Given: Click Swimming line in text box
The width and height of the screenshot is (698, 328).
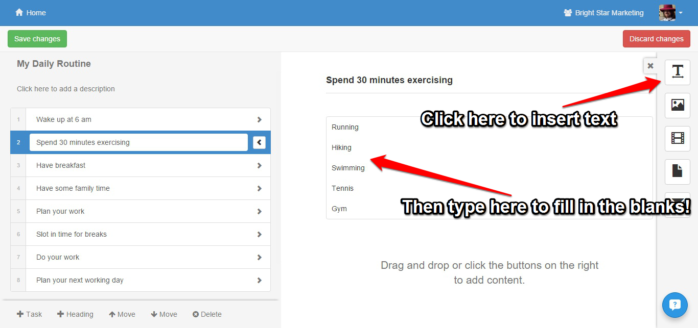Looking at the screenshot, I should pyautogui.click(x=348, y=168).
